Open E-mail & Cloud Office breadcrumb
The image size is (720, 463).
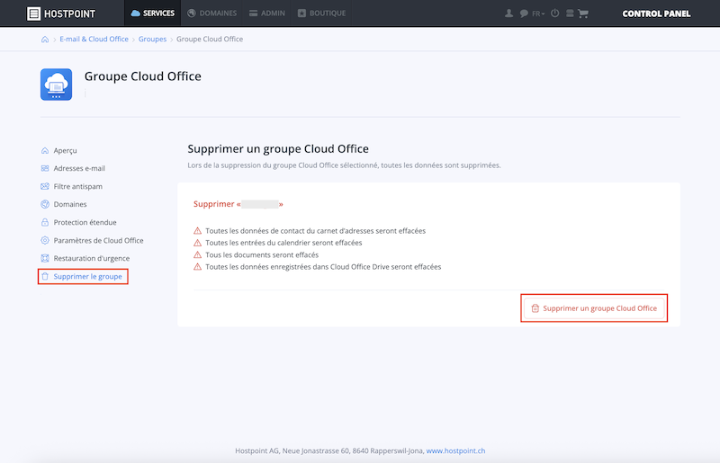(94, 39)
